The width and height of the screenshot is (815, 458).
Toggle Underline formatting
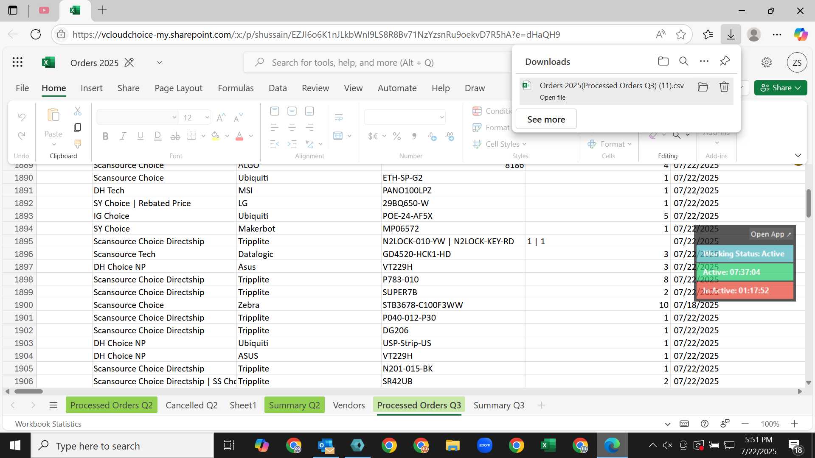click(x=141, y=136)
